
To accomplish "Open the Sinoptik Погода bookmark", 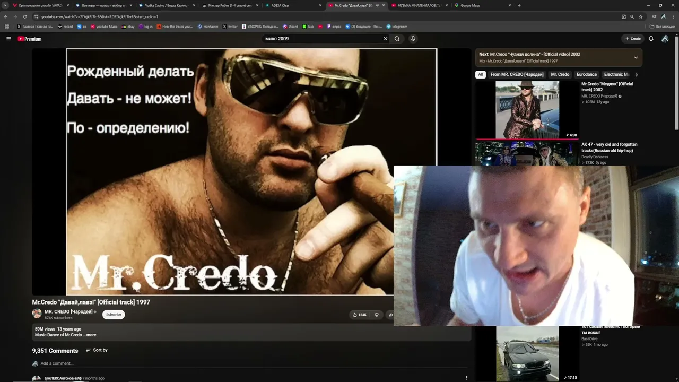I will click(260, 27).
